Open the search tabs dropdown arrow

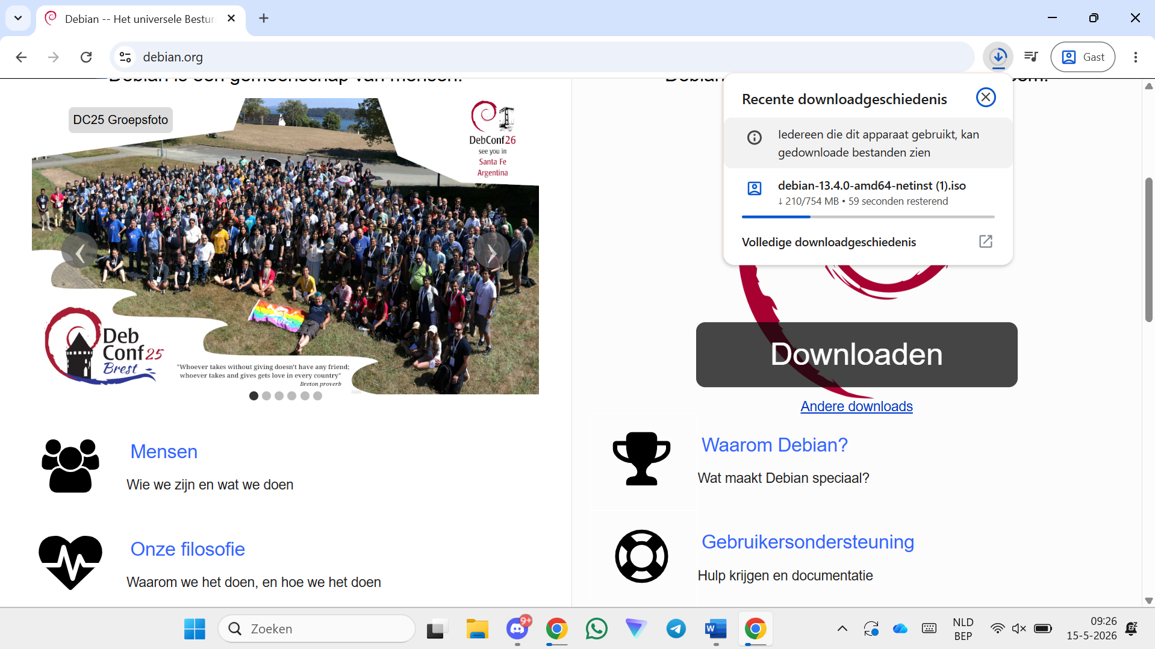tap(18, 18)
